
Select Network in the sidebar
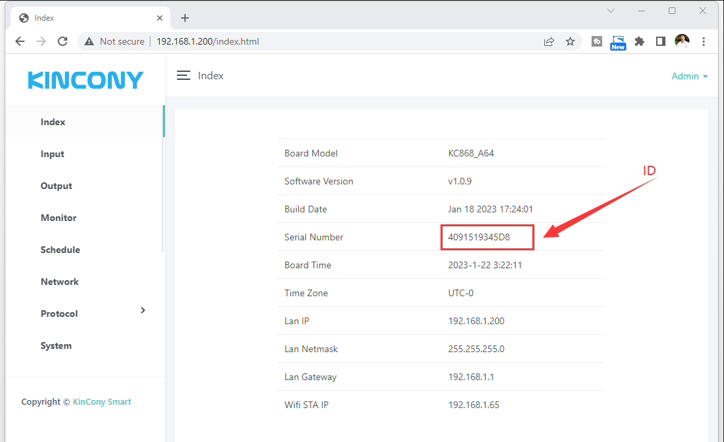pyautogui.click(x=59, y=282)
